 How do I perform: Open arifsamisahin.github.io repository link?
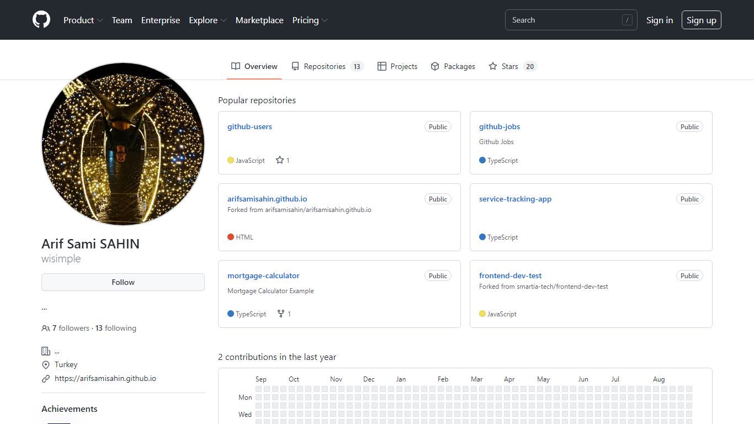(267, 199)
